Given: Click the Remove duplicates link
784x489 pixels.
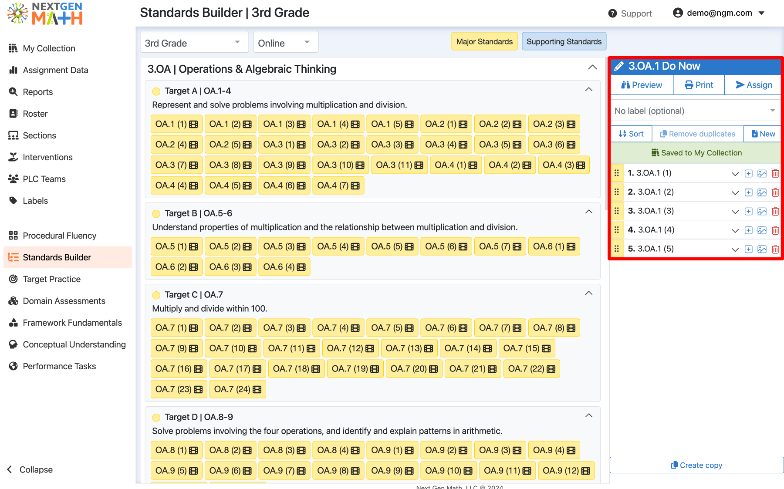Looking at the screenshot, I should (698, 134).
